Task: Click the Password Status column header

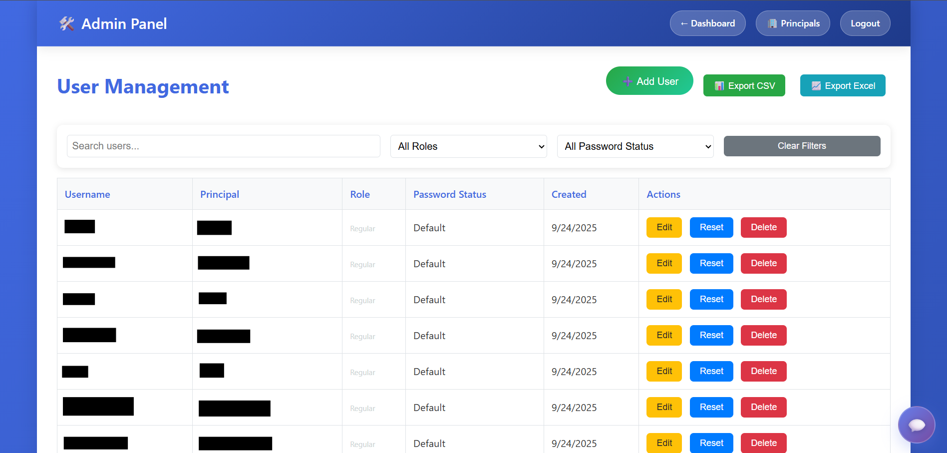Action: pos(449,194)
